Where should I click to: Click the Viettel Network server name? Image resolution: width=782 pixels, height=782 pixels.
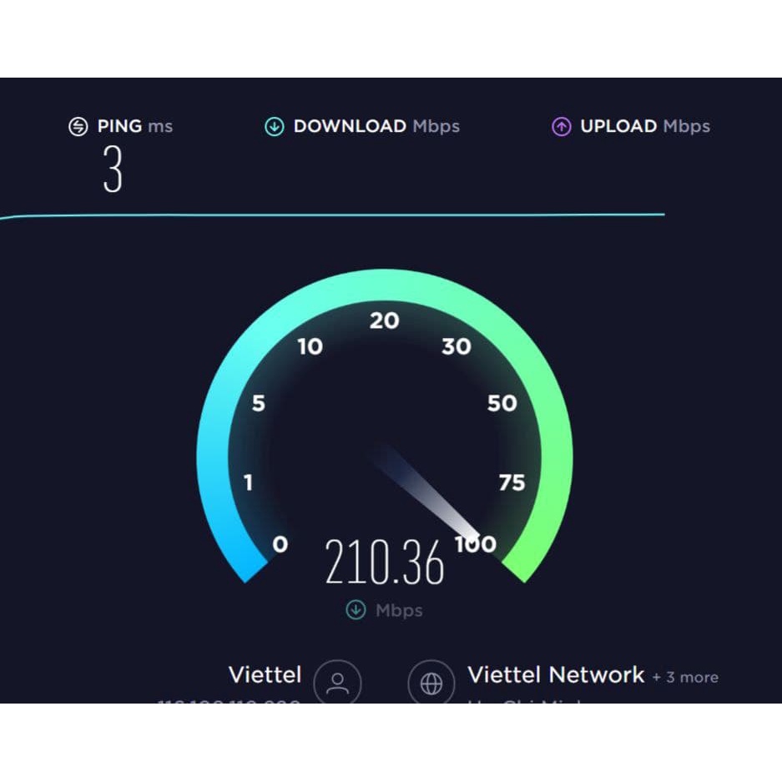pos(556,675)
